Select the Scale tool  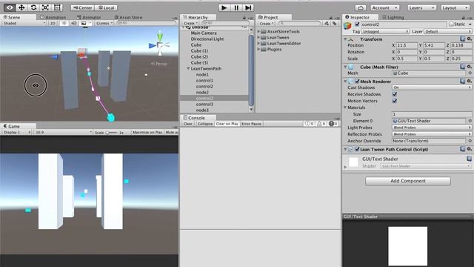point(45,7)
